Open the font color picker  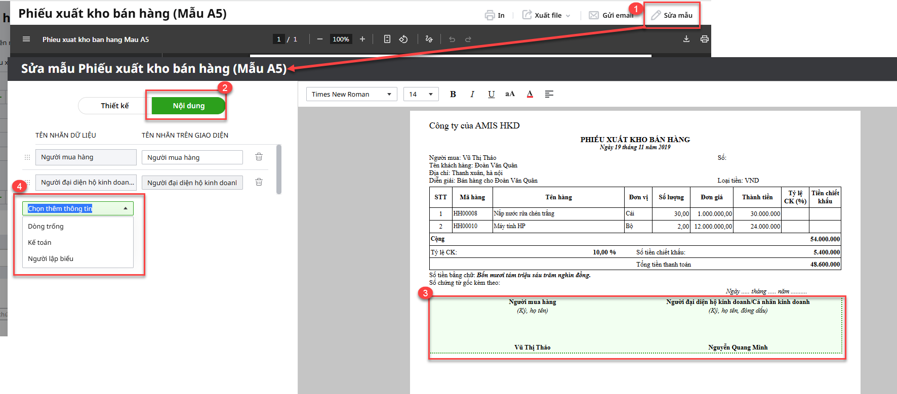click(529, 94)
